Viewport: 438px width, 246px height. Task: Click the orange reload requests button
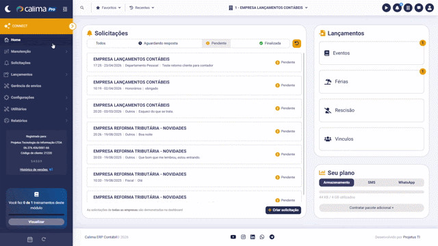tap(296, 44)
